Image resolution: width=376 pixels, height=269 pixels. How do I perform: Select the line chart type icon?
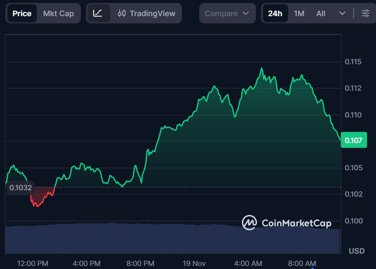pyautogui.click(x=98, y=13)
